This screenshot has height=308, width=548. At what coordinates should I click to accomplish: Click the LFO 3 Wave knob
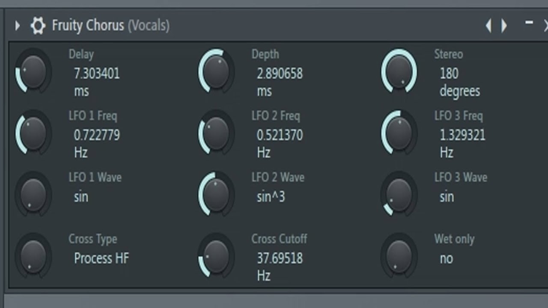tap(399, 195)
